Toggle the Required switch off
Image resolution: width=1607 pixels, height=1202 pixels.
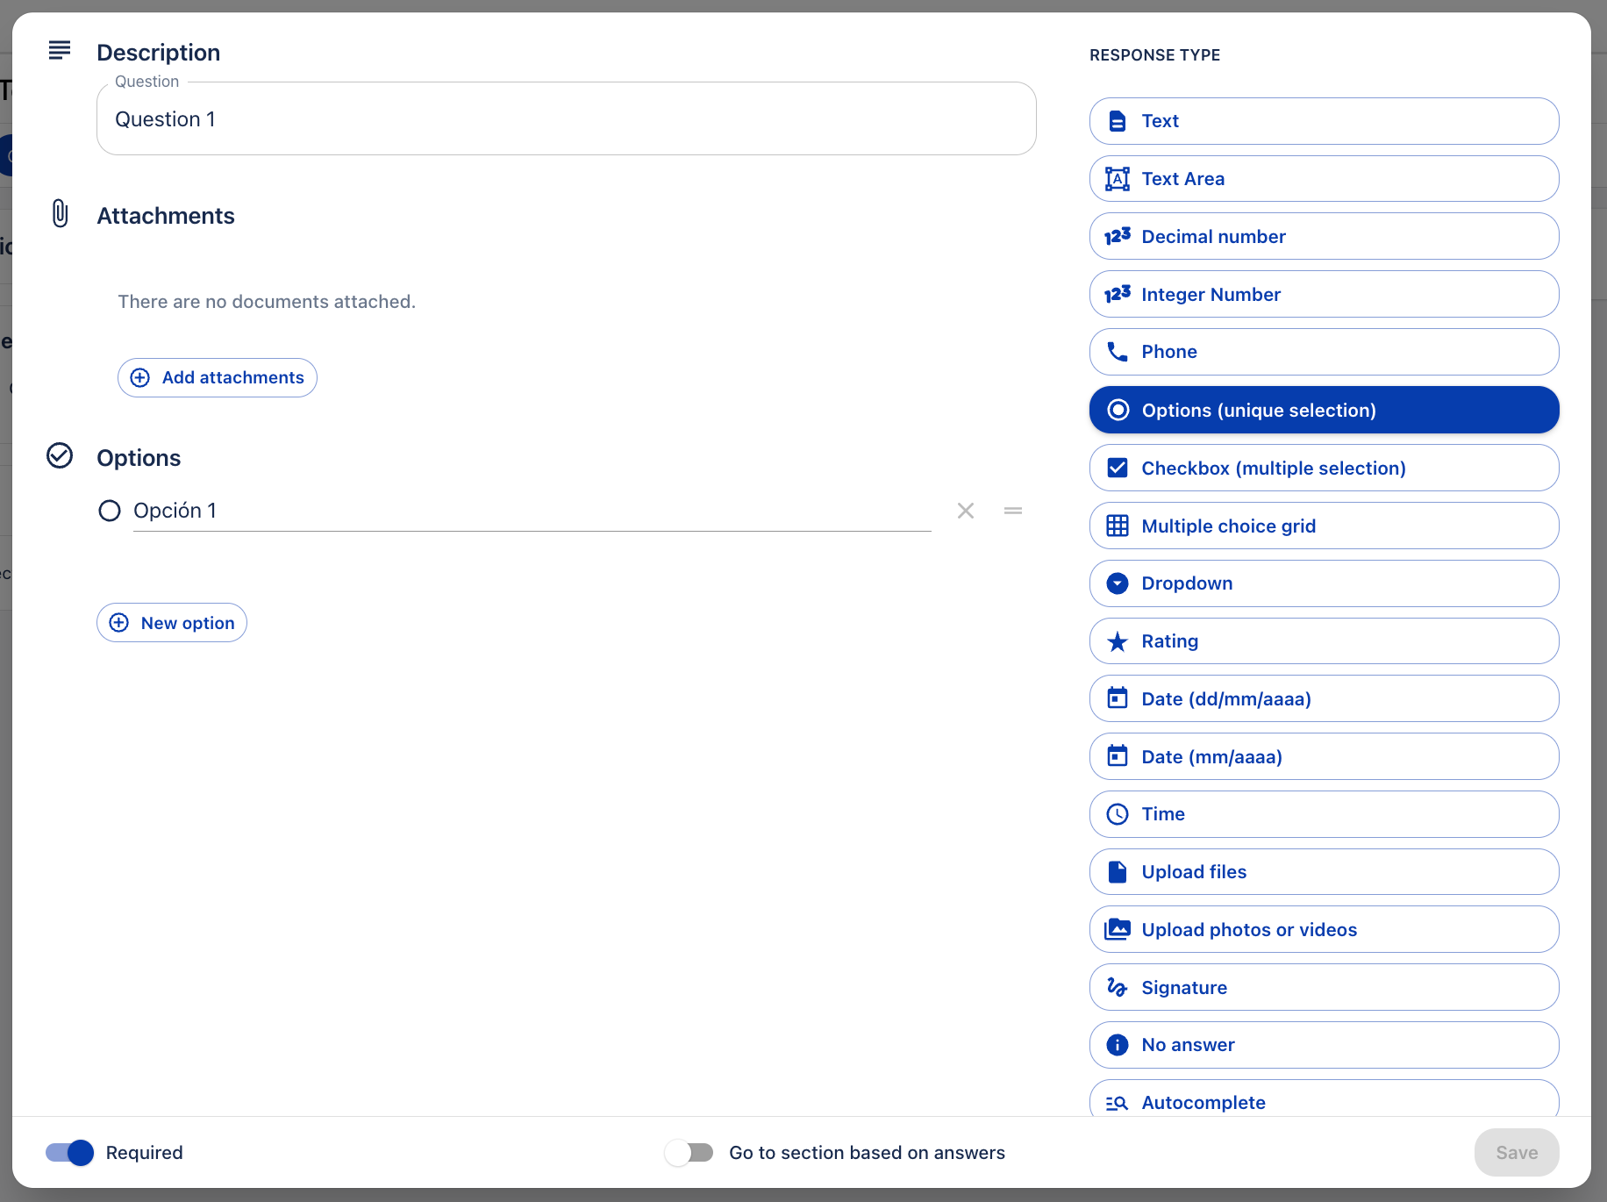click(70, 1152)
